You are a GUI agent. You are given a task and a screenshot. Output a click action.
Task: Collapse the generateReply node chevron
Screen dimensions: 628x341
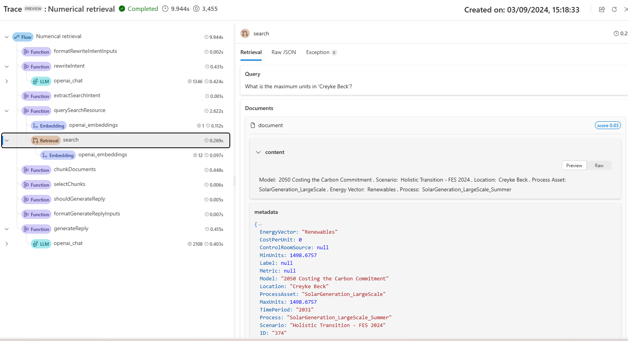(x=7, y=229)
